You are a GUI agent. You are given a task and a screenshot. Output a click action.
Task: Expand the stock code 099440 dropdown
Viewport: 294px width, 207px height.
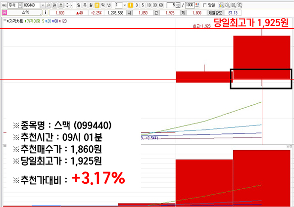pyautogui.click(x=43, y=5)
